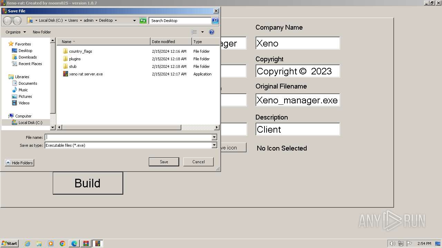Click the volume icon in system tray
Screen dimensions: 442x248
point(393,244)
